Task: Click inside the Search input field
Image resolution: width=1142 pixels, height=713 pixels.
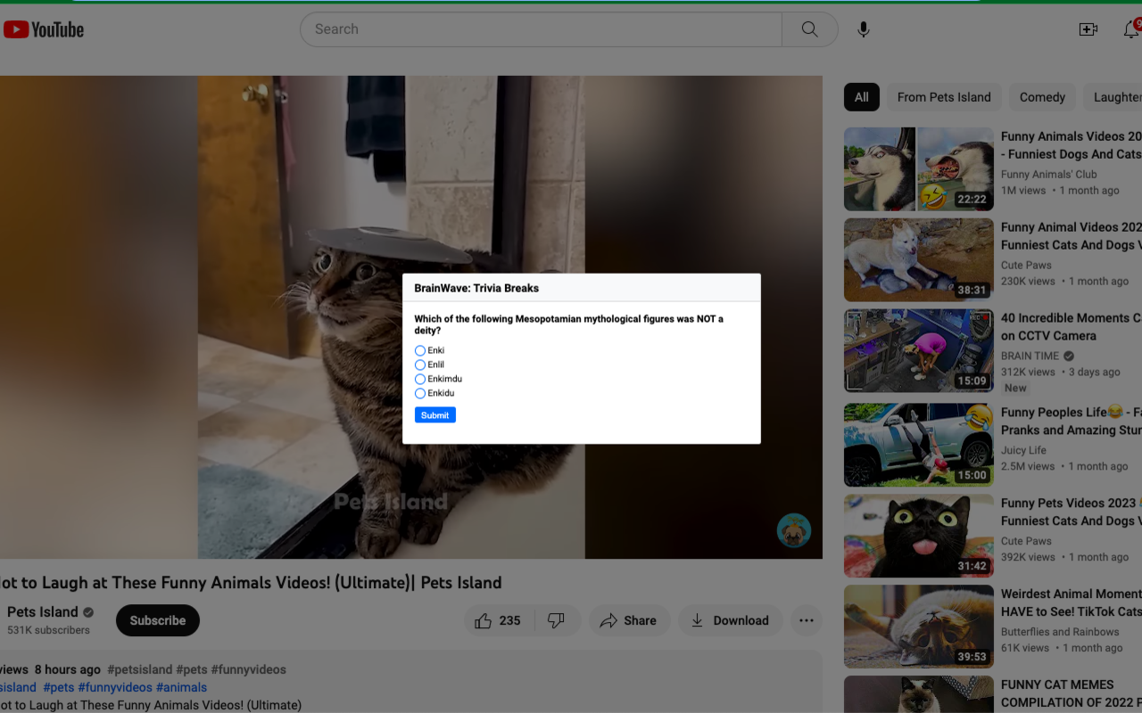Action: (541, 29)
